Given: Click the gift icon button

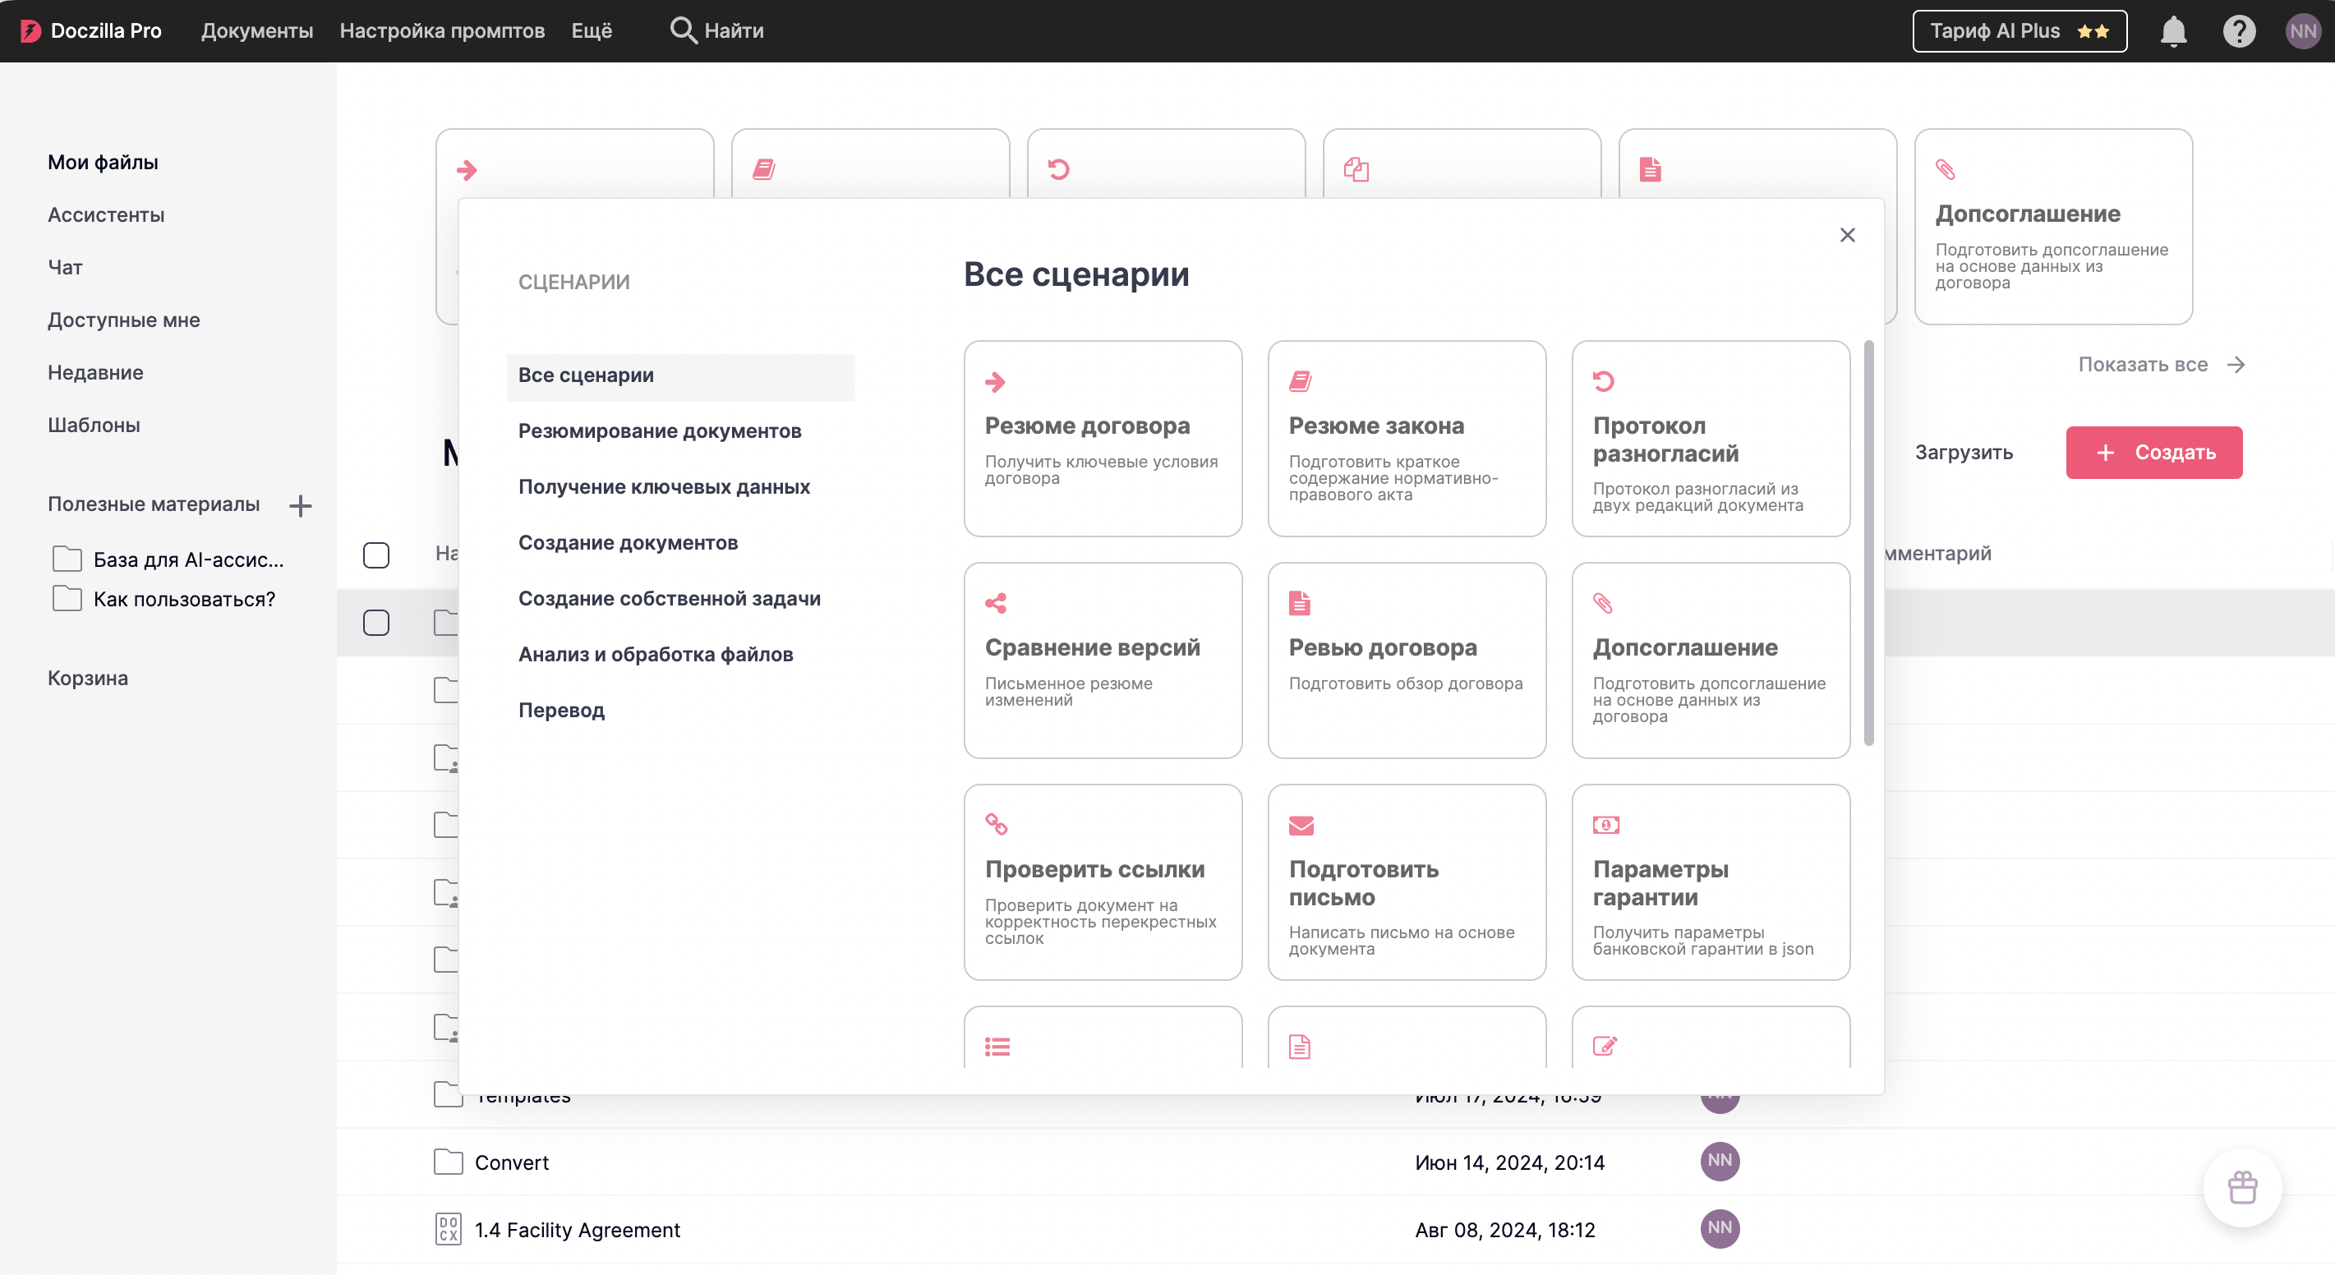Looking at the screenshot, I should pyautogui.click(x=2241, y=1186).
